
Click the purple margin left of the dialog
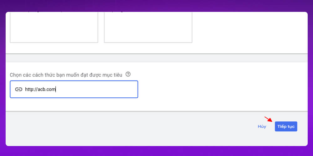click(x=3, y=78)
